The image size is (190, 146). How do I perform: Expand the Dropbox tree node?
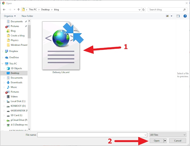[x=2, y=51]
